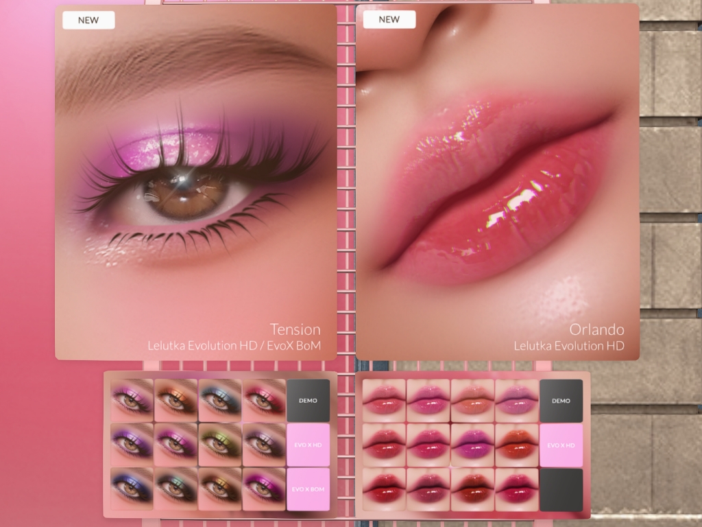Screen dimensions: 702x527
Task: Click the blank dark button under lipstick EVO X HD
Action: point(561,489)
